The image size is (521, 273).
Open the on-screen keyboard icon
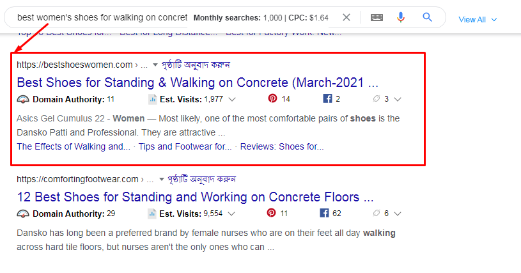coord(377,17)
